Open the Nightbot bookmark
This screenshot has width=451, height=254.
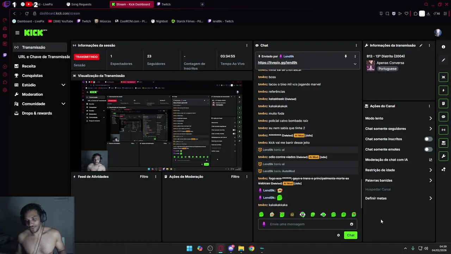point(159,21)
